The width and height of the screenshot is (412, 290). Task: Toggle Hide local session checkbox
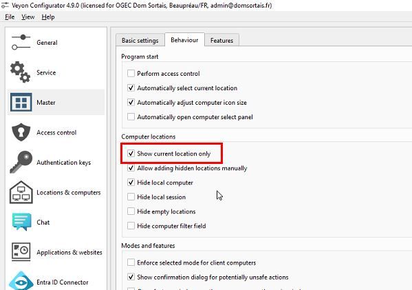pyautogui.click(x=131, y=197)
